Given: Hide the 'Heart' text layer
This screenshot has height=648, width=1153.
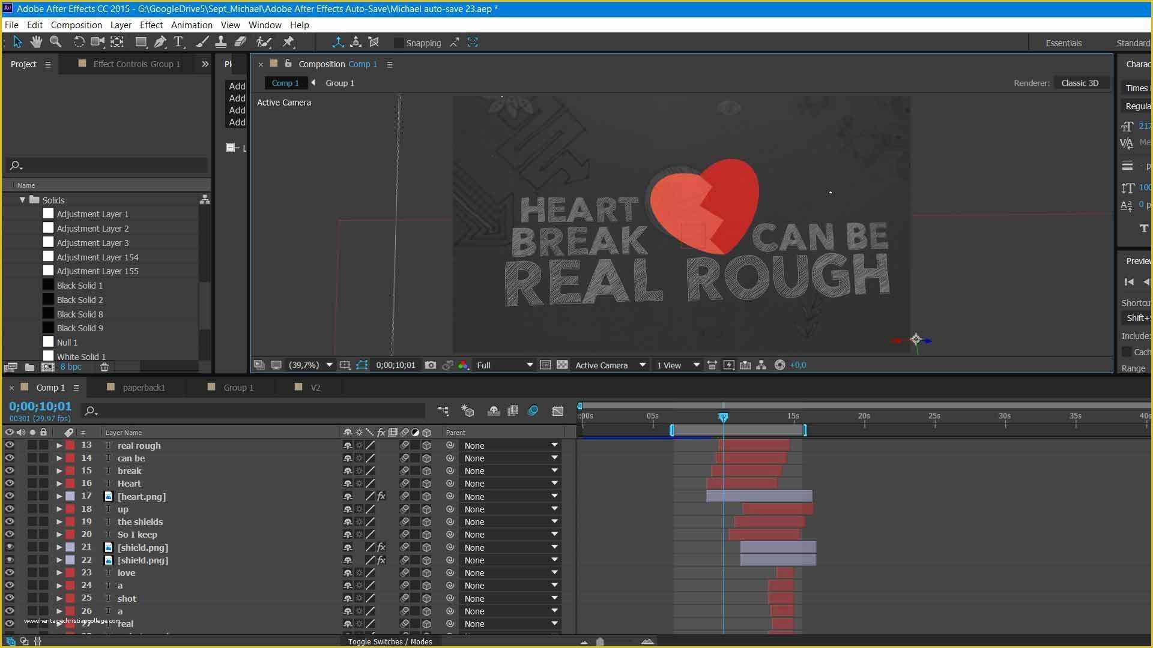Looking at the screenshot, I should [x=10, y=483].
